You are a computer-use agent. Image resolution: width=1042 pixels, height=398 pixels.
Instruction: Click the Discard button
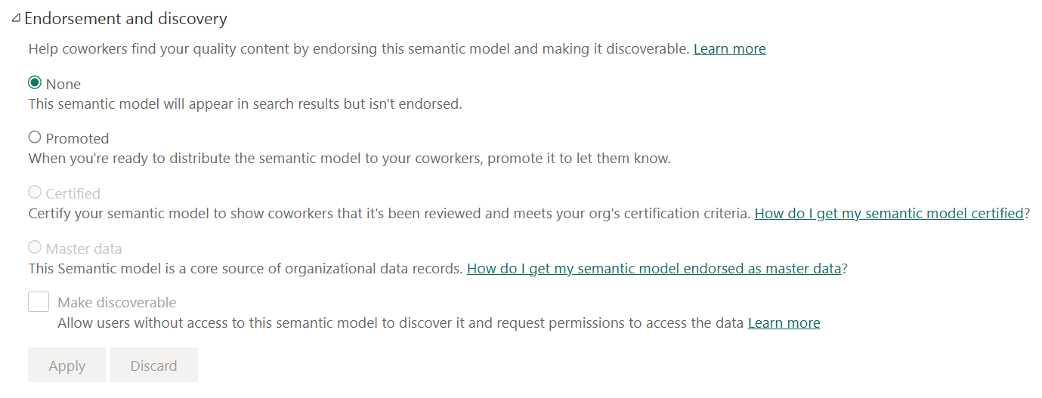153,366
